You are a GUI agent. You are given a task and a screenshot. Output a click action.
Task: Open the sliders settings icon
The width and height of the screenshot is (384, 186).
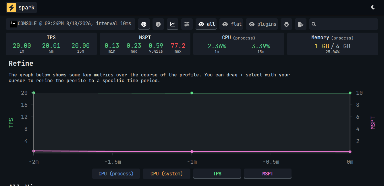pos(187,24)
